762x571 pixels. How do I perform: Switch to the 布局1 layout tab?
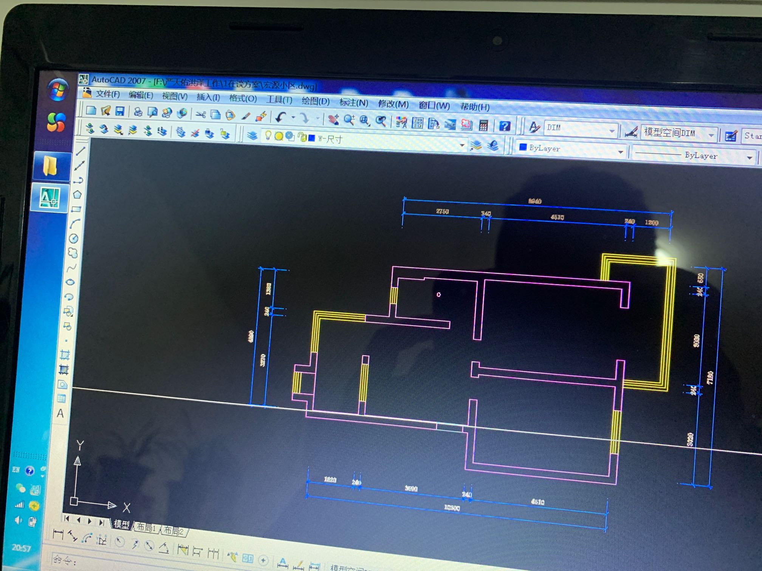(x=146, y=528)
